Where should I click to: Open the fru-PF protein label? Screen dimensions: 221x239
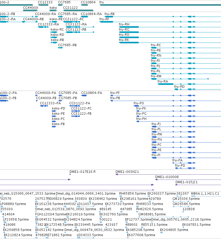115,93
